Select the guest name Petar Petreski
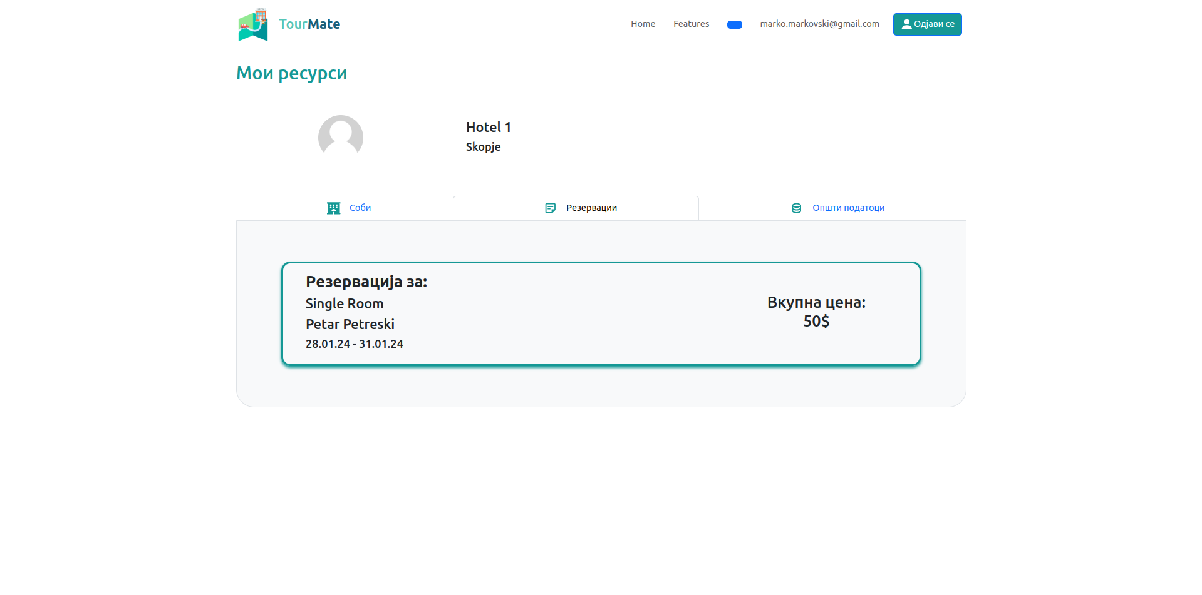 [x=350, y=325]
